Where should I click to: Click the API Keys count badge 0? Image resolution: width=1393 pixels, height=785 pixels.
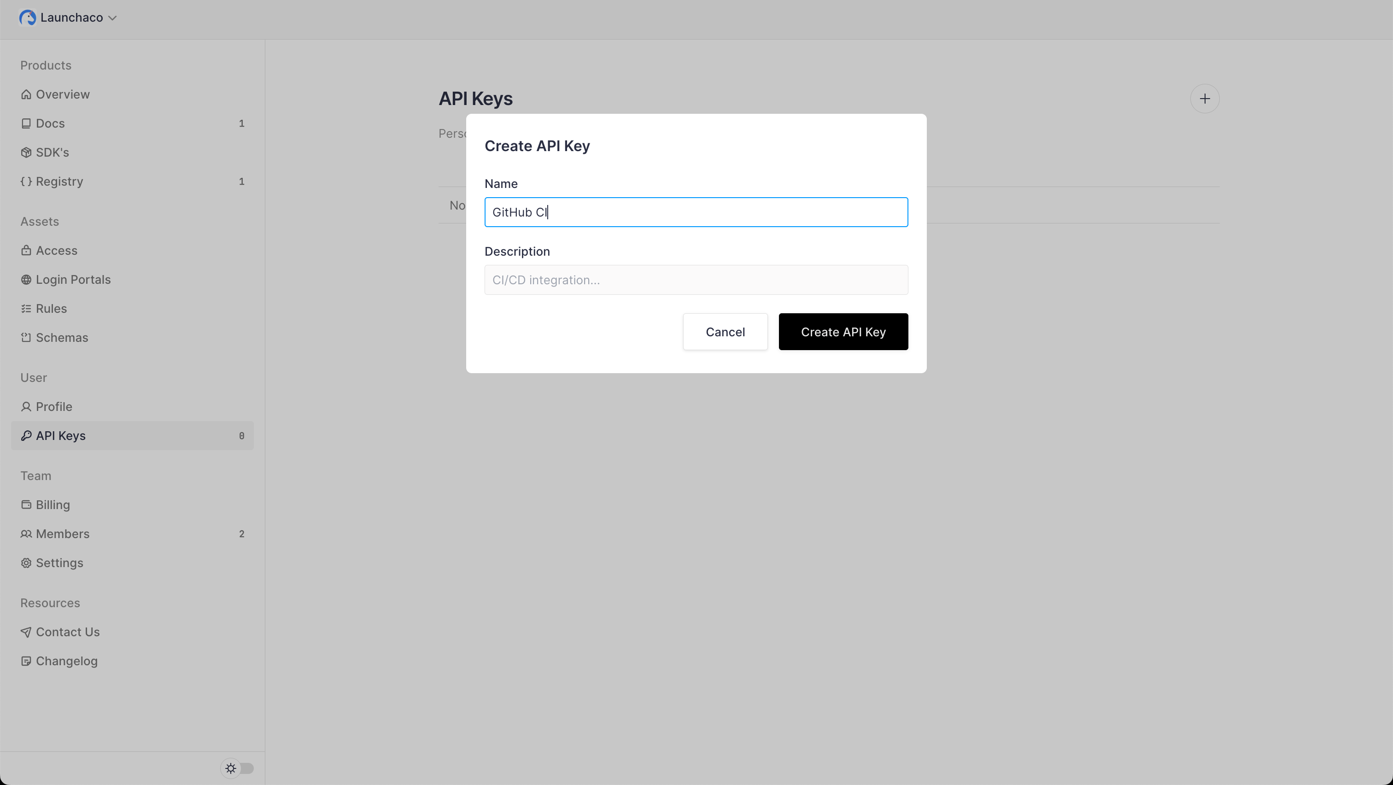pos(242,436)
